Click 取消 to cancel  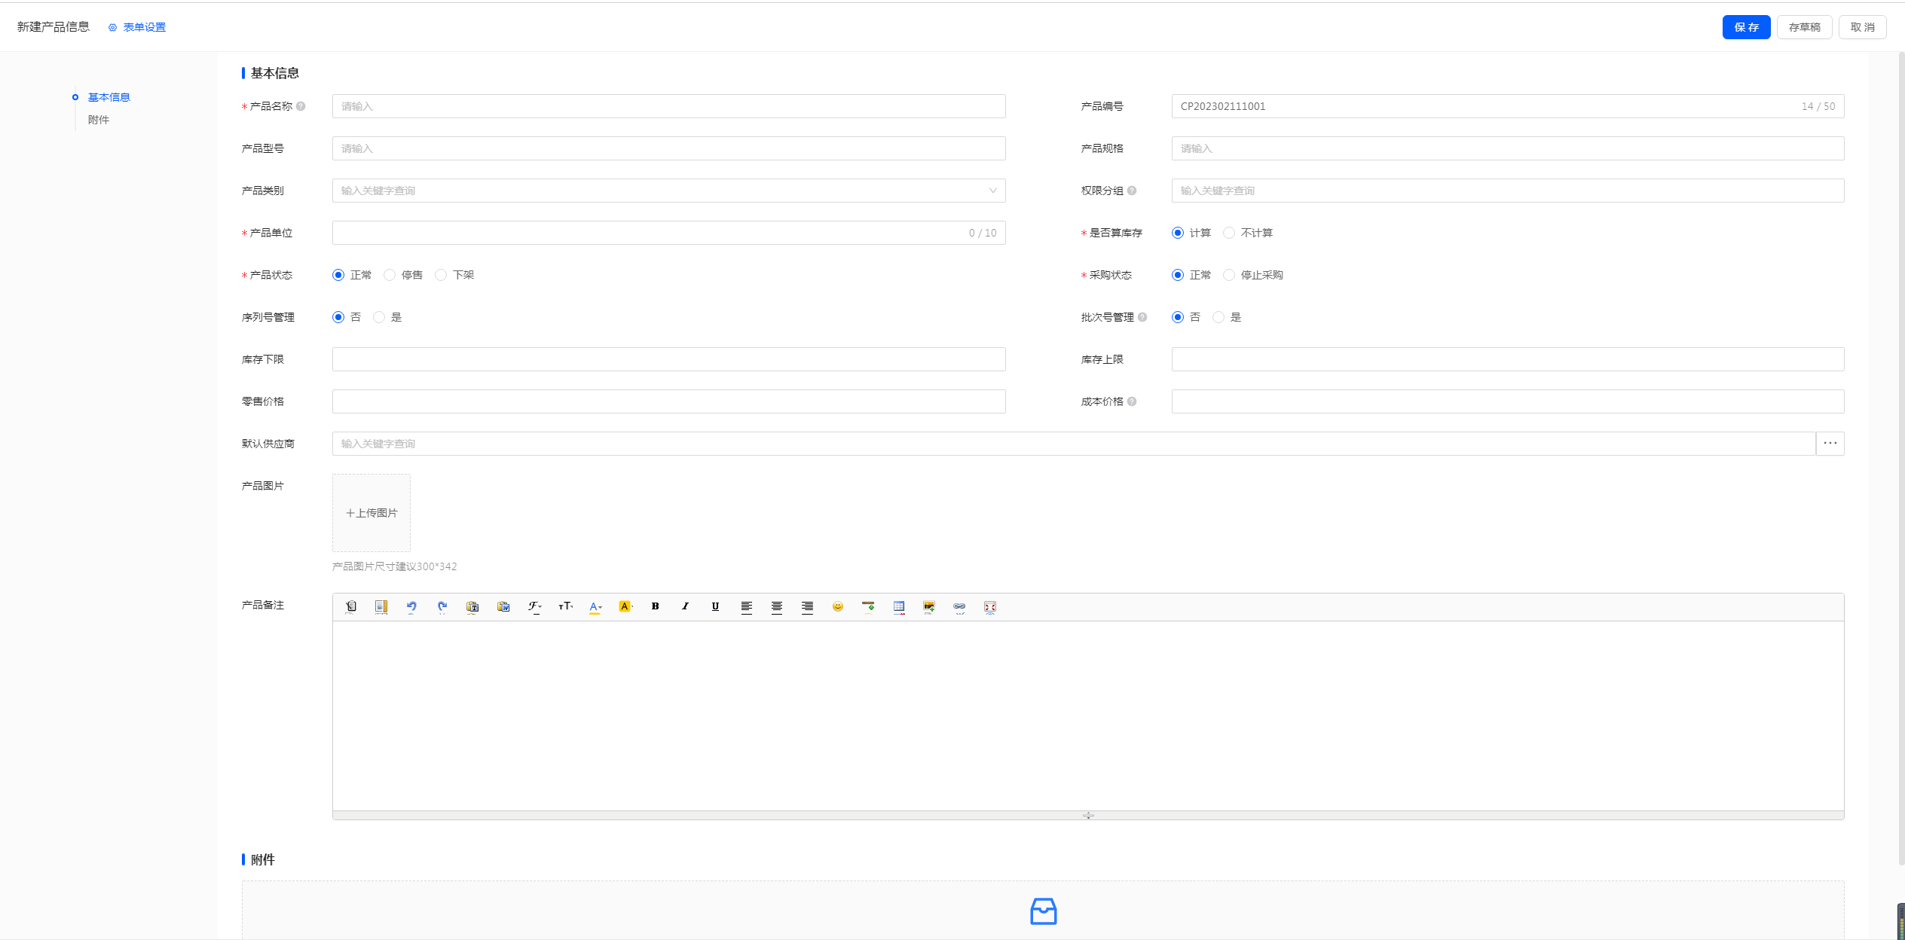(1862, 27)
